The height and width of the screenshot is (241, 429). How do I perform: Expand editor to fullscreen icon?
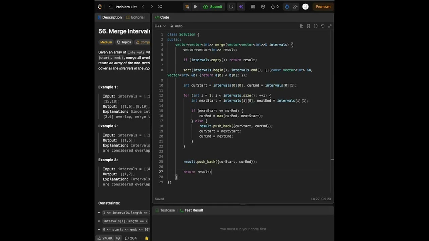click(x=330, y=26)
